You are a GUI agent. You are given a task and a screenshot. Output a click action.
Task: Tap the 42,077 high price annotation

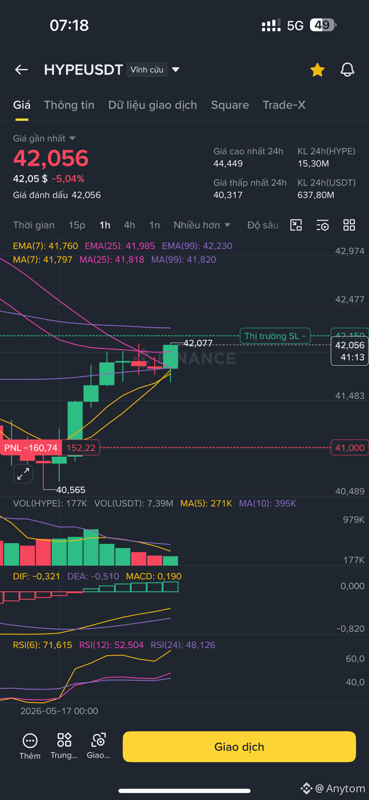pos(198,343)
